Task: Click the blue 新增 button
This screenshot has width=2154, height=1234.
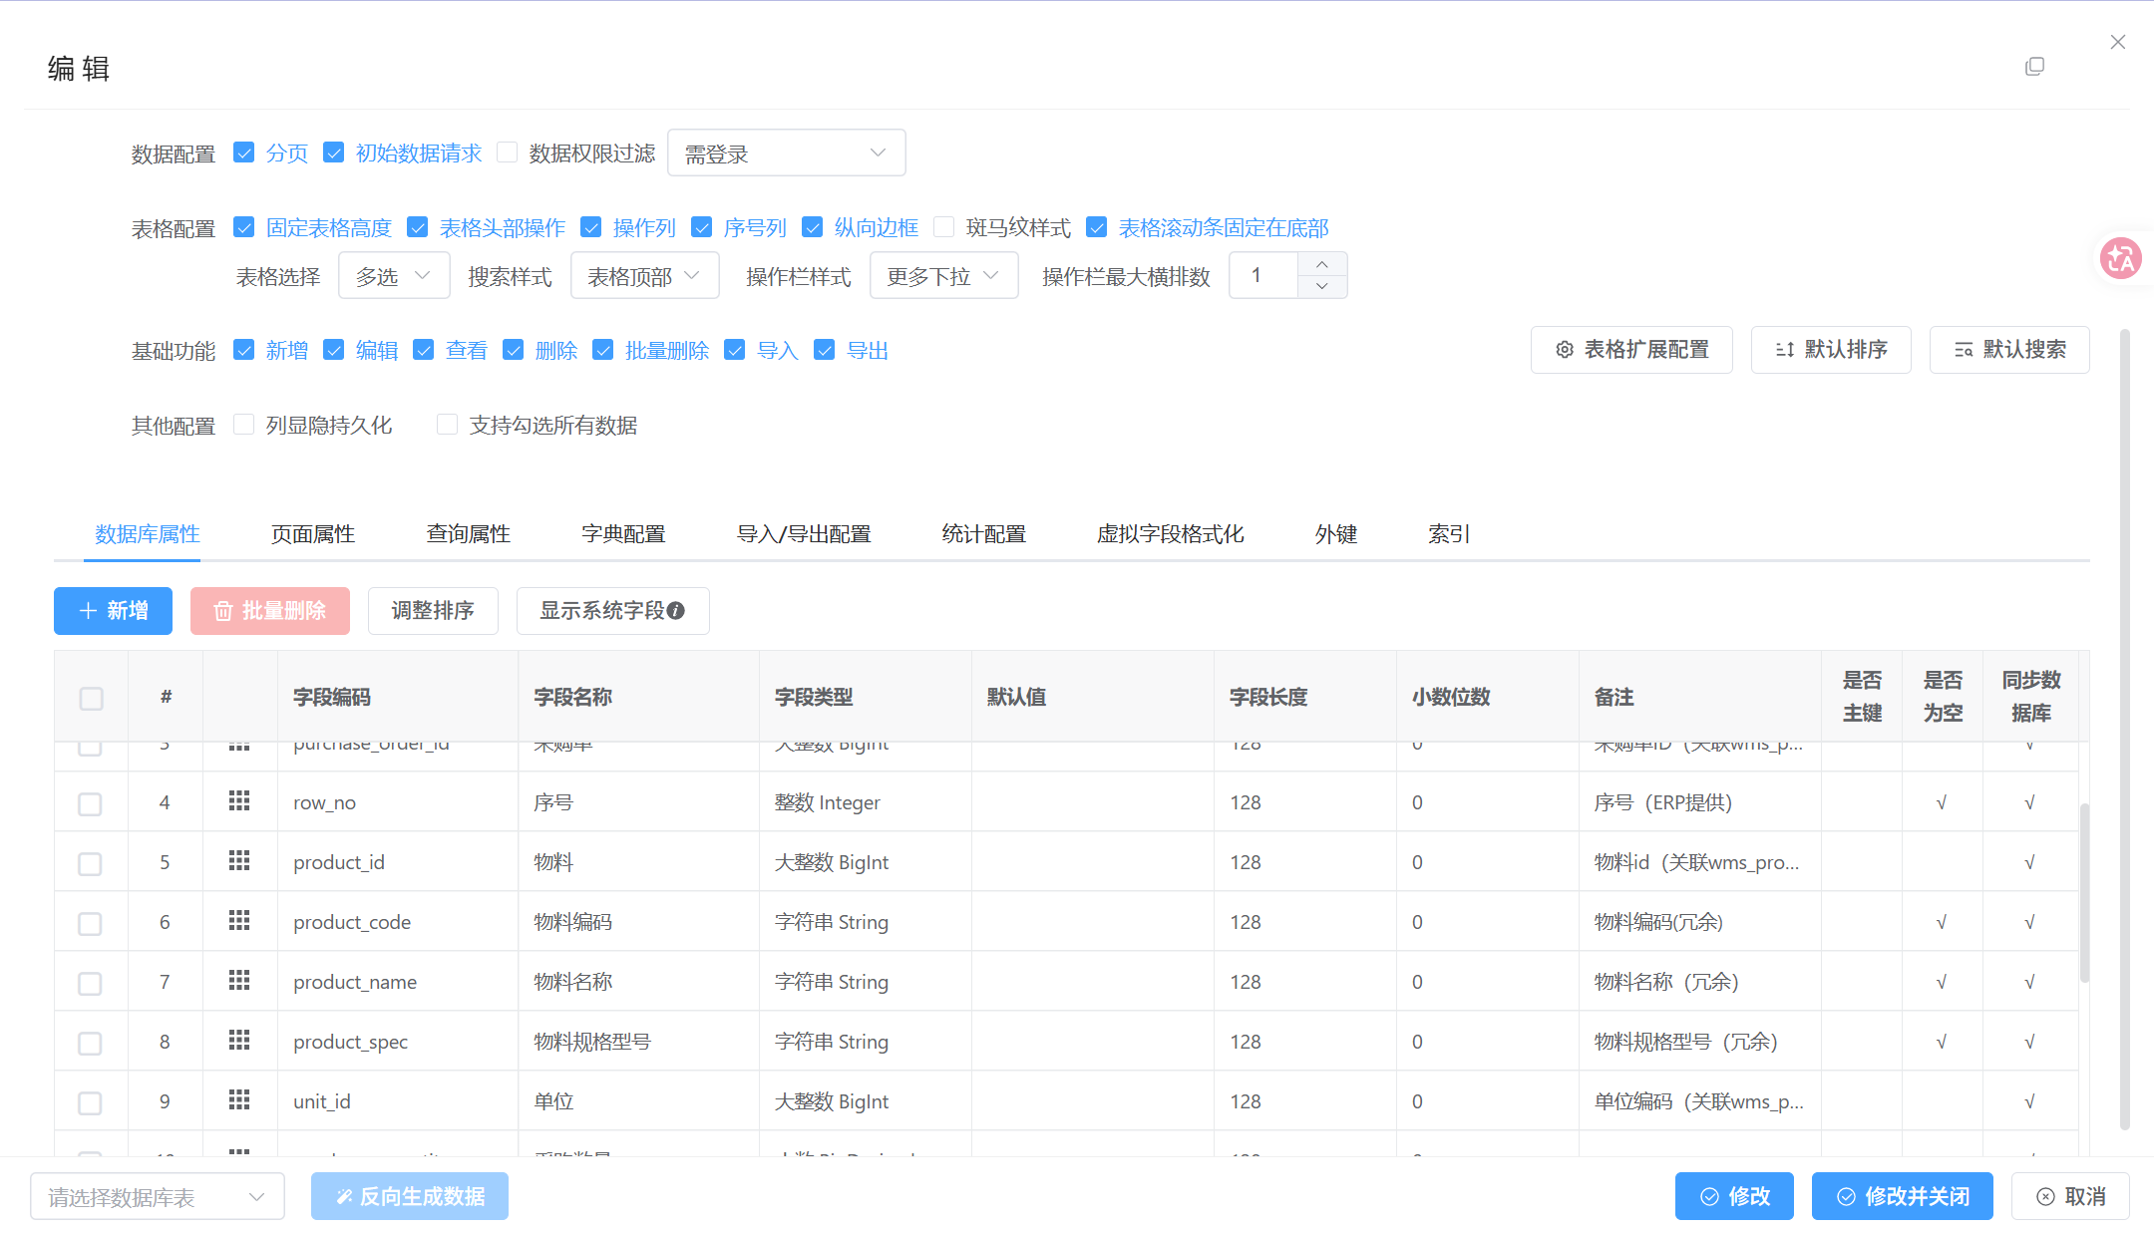Action: [x=113, y=611]
